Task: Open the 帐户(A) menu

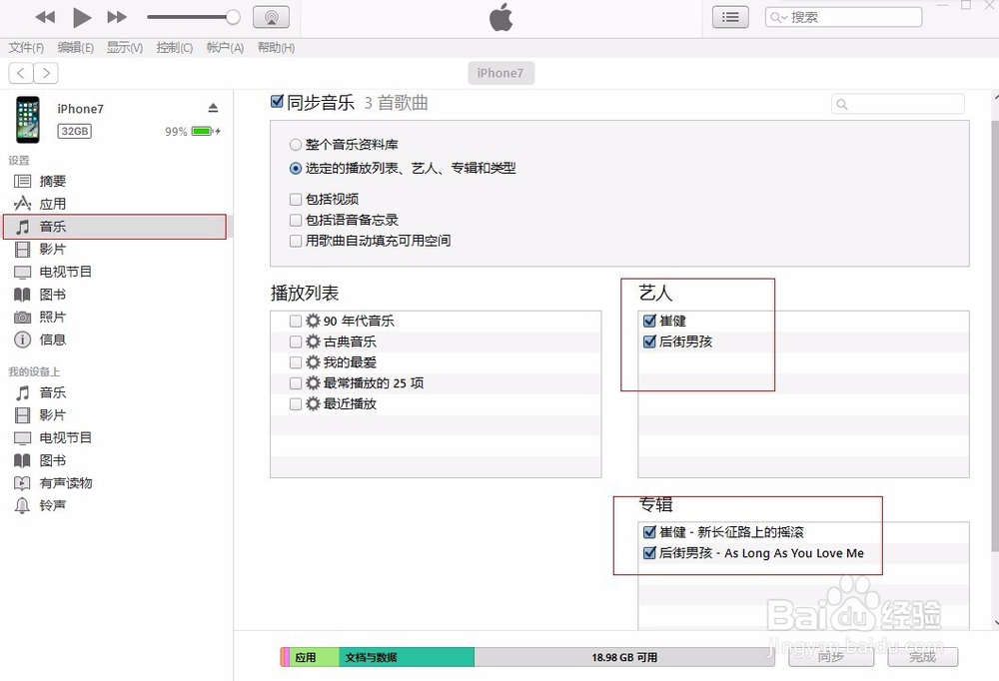Action: (x=225, y=48)
